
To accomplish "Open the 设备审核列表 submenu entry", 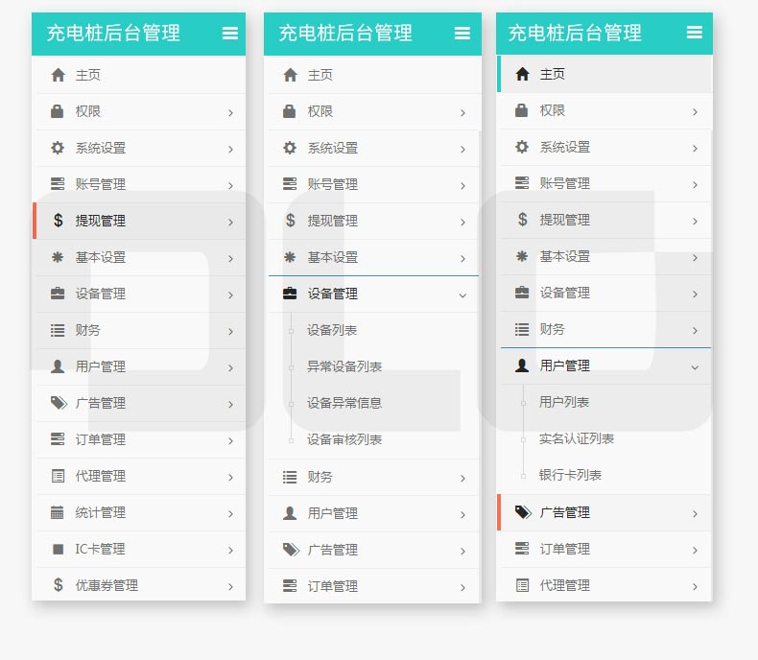I will click(344, 439).
